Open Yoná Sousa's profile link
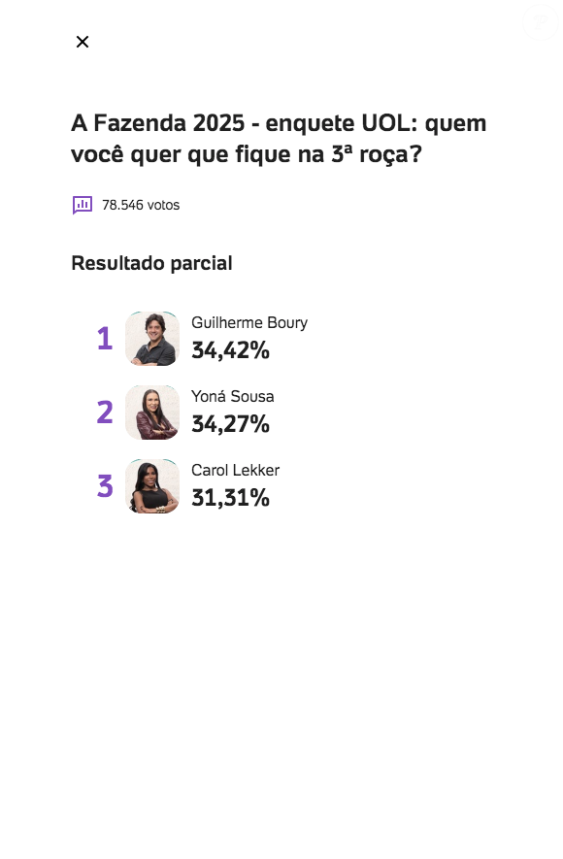This screenshot has width=563, height=859. (x=233, y=396)
